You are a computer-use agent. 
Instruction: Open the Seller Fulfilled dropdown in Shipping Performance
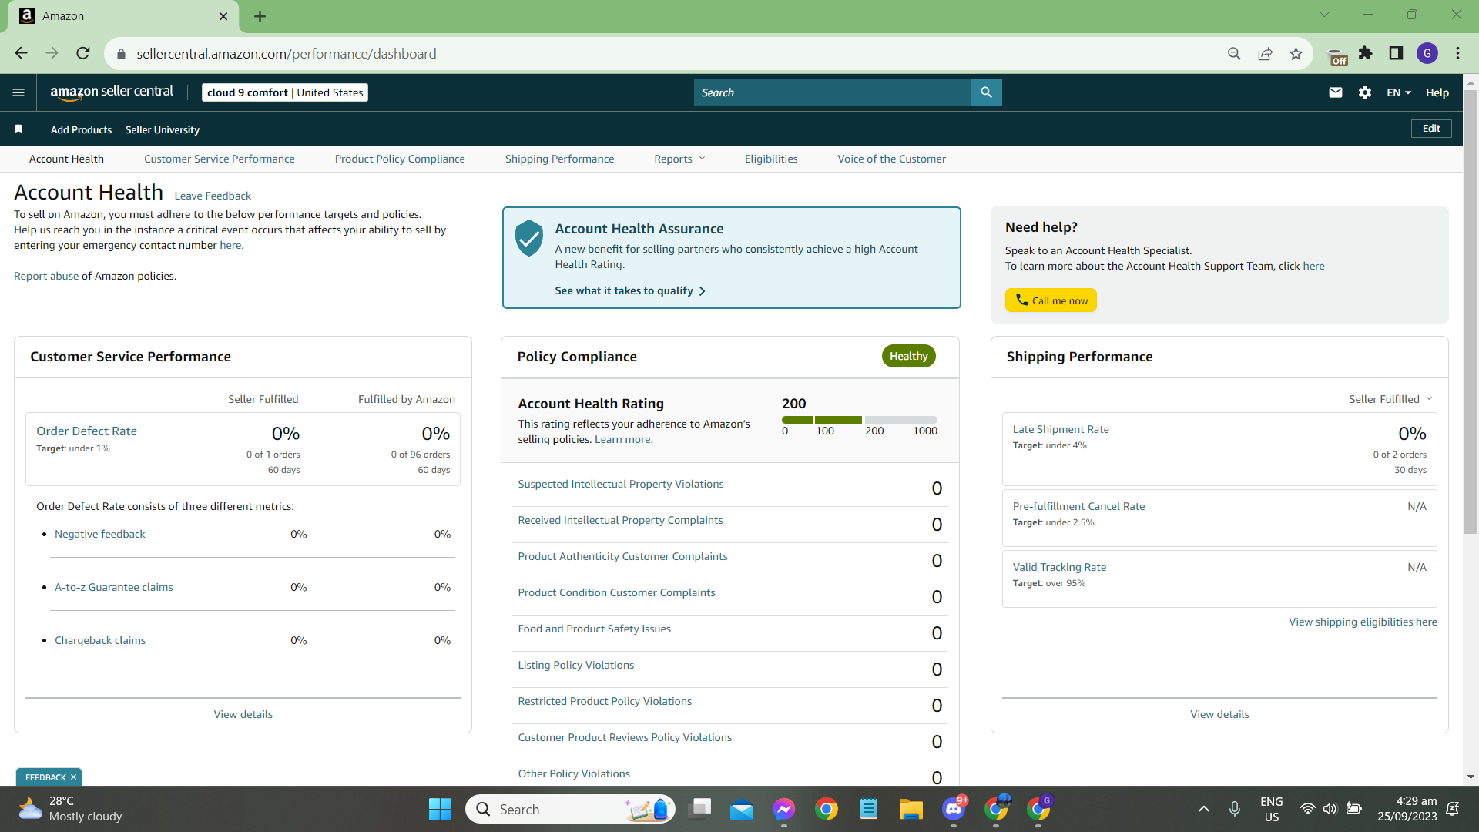point(1390,399)
